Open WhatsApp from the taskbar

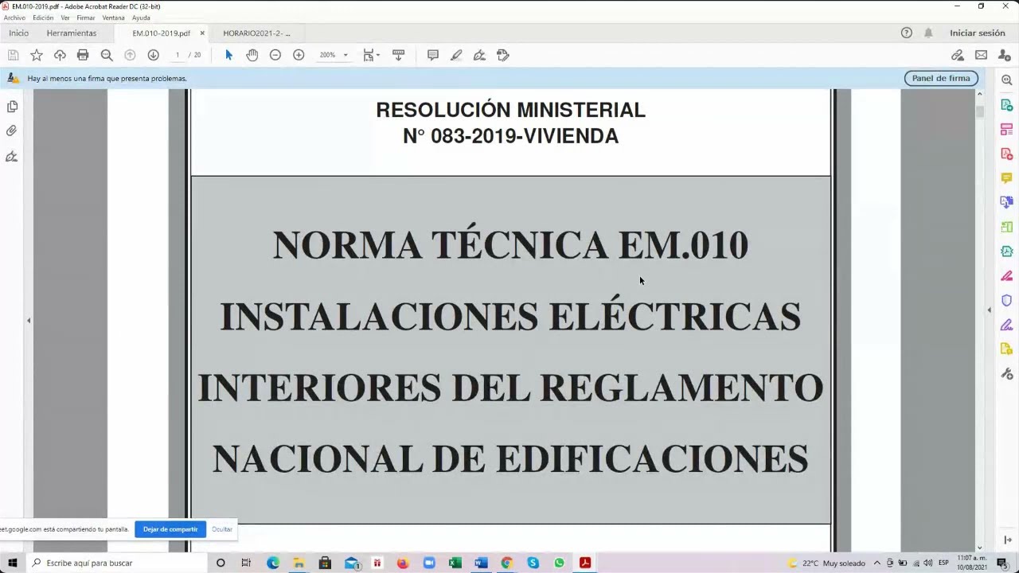pos(559,563)
